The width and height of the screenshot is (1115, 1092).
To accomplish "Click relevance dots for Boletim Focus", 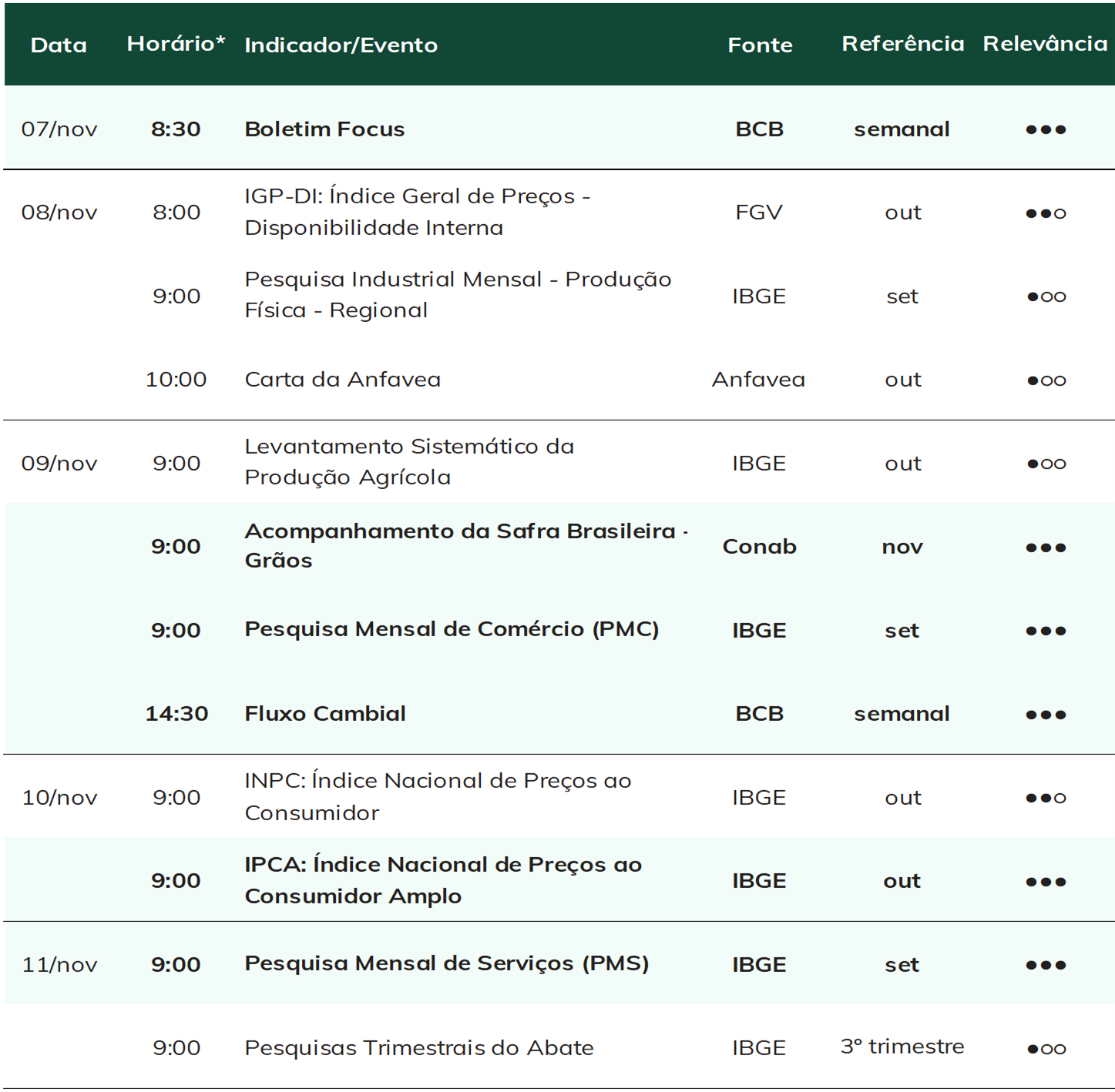I will [1046, 129].
